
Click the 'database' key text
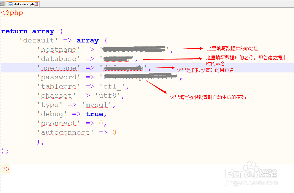coord(59,59)
